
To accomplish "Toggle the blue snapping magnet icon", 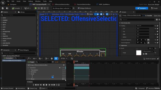I will click(x=56, y=58).
